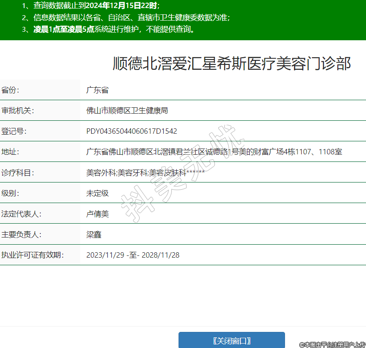Click the approving authority 佛山市顺德区卫生健康局
Screen dimensions: 366x348
pyautogui.click(x=127, y=110)
